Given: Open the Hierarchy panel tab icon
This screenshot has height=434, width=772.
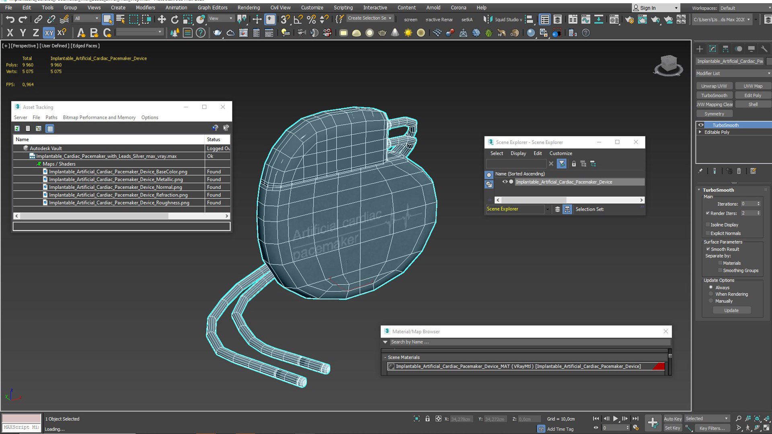Looking at the screenshot, I should click(725, 49).
